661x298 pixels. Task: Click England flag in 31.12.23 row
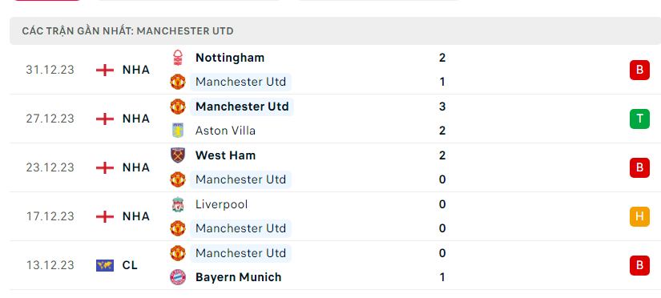tap(105, 70)
